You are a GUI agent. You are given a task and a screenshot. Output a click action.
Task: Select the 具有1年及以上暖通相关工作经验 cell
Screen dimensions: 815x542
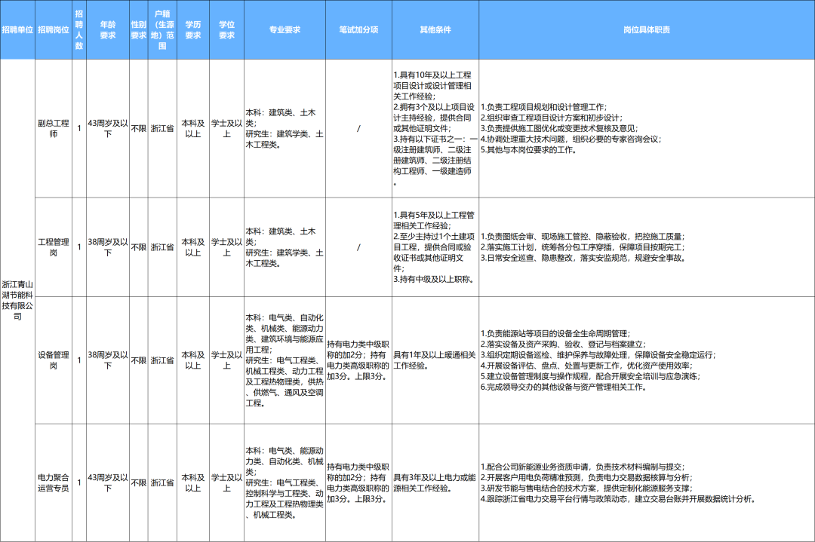coord(435,360)
